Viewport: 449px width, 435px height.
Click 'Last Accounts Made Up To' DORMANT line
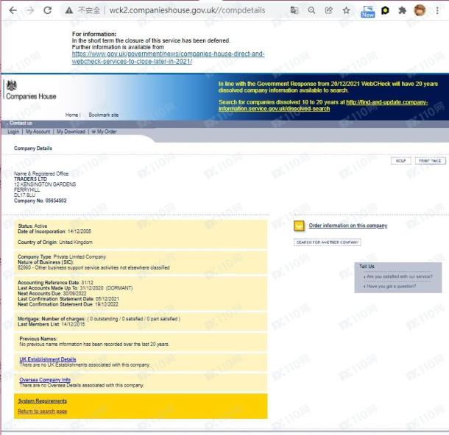(x=75, y=288)
